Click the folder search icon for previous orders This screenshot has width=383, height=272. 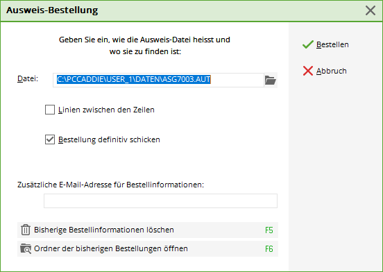click(x=26, y=248)
